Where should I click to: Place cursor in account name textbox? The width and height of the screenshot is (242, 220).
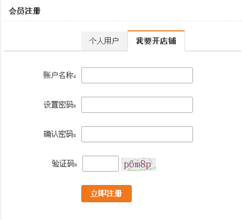coord(137,75)
